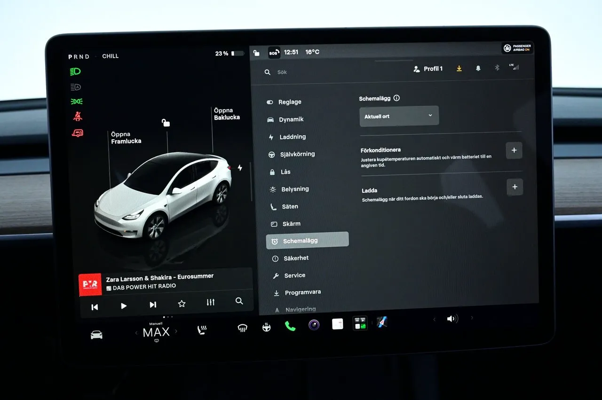Open front trunk via Öppna Framlucka
Screen dimensions: 602x400
pyautogui.click(x=126, y=138)
